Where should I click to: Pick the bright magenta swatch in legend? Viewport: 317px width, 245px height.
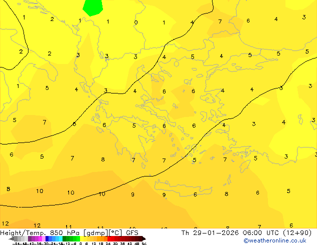(x=40, y=238)
